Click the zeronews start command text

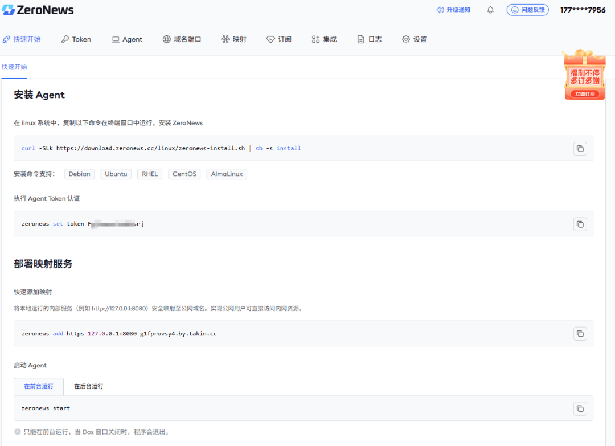pos(46,408)
